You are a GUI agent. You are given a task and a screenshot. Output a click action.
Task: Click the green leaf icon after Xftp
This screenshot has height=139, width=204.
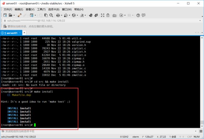click(x=96, y=15)
